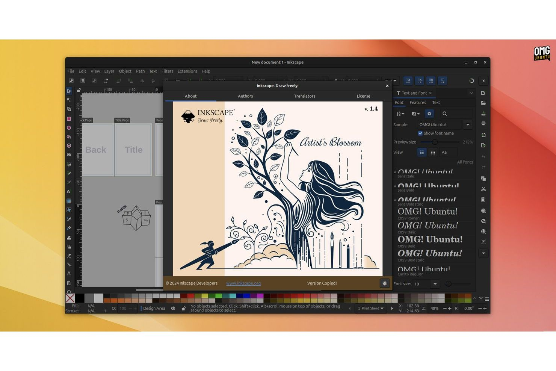Select the Pen Bezier tool
This screenshot has height=371, width=556.
pos(69,164)
